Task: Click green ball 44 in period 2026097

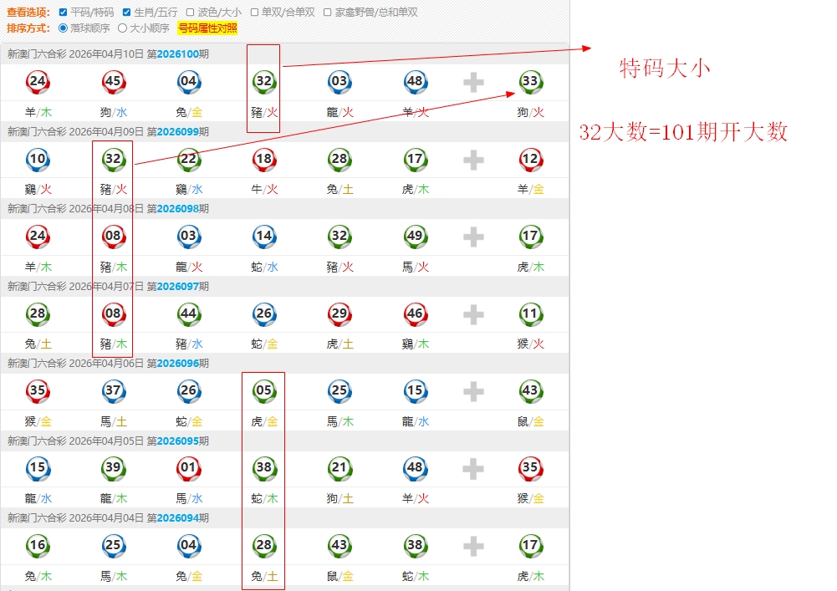Action: tap(189, 313)
